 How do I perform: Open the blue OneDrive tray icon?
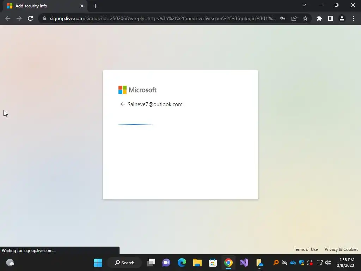293,263
